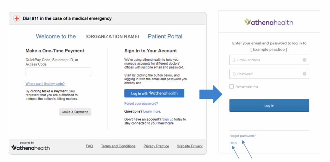This screenshot has width=330, height=162.
Task: Open the Sign up link
Action: tap(168, 119)
